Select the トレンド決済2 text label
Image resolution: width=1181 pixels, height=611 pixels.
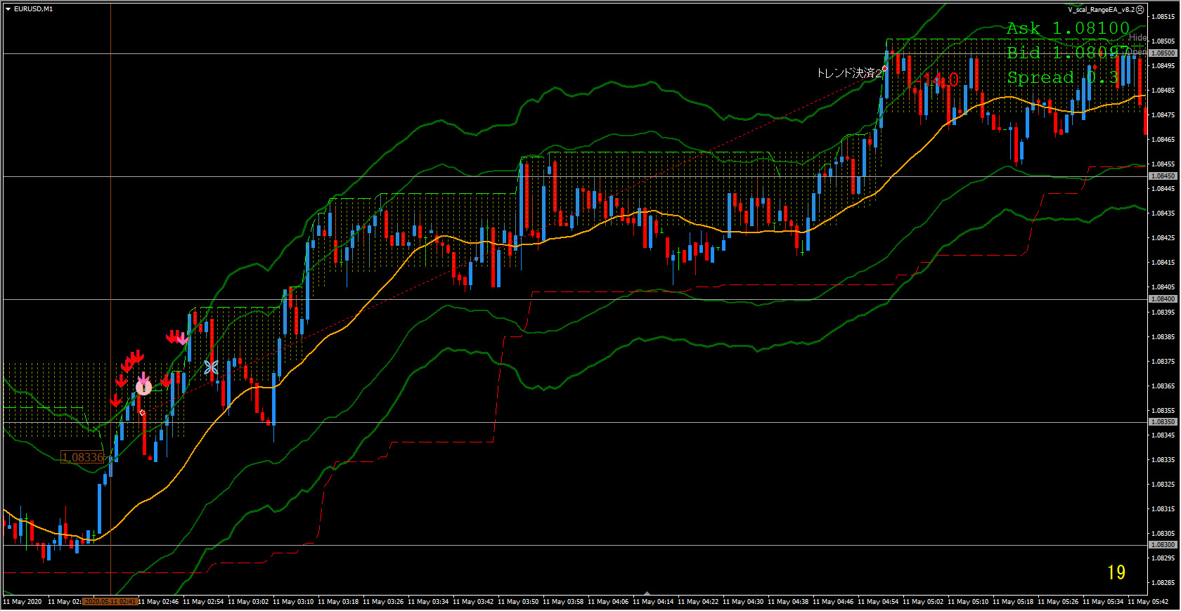(848, 73)
